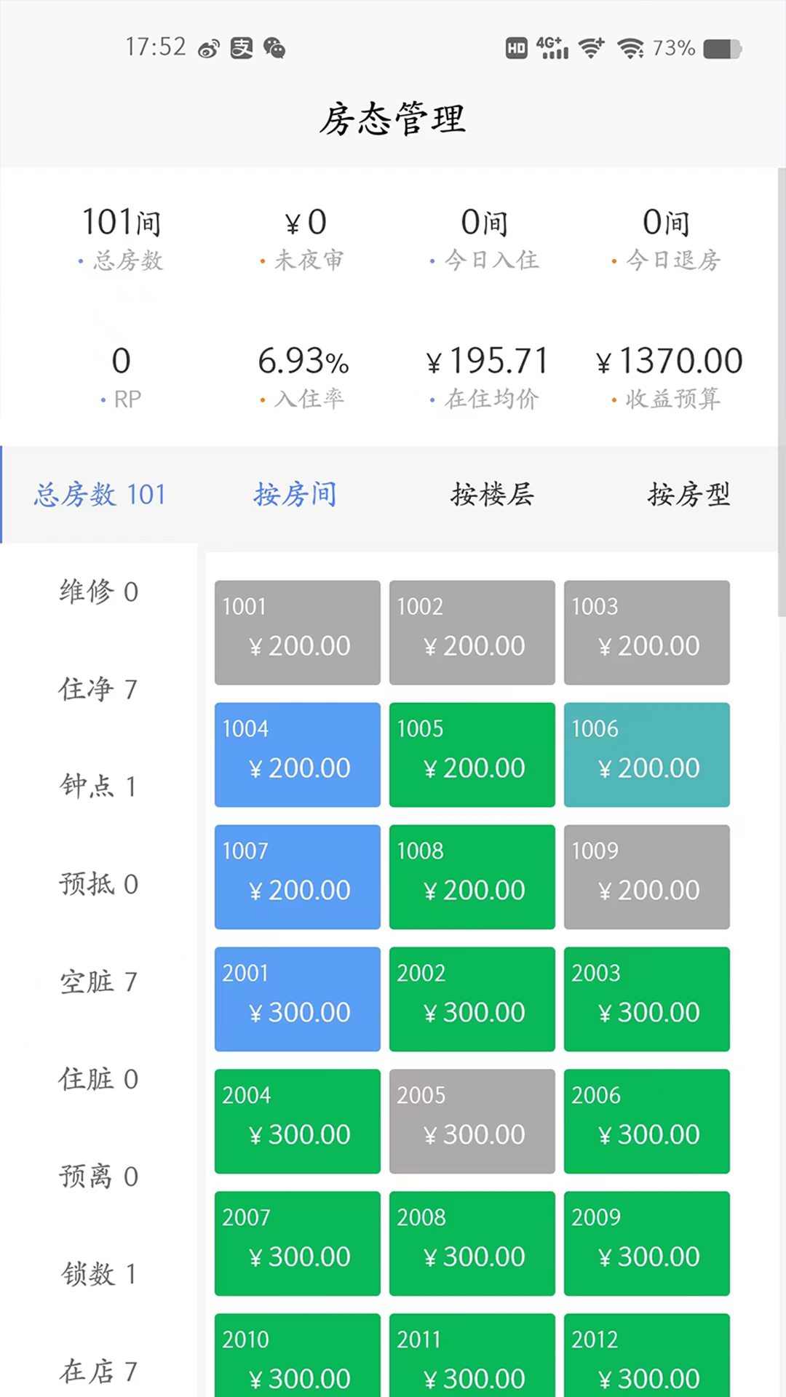
Task: Select the 总房数 101 filter
Action: (x=100, y=495)
